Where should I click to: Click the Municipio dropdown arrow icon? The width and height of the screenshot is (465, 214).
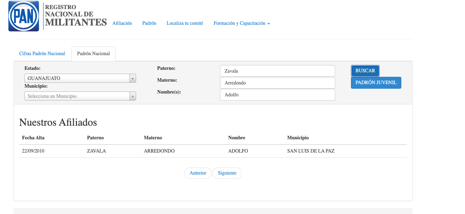(x=133, y=96)
